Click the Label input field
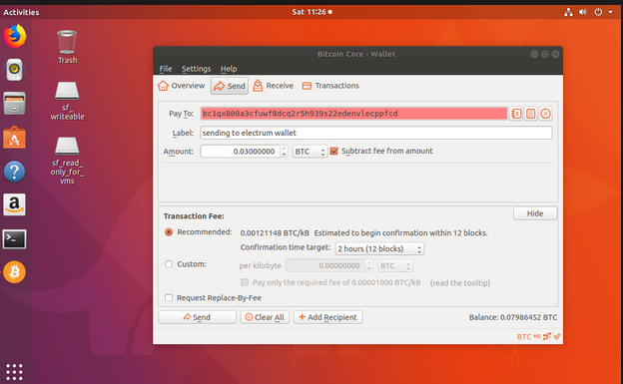The width and height of the screenshot is (623, 384). [376, 133]
